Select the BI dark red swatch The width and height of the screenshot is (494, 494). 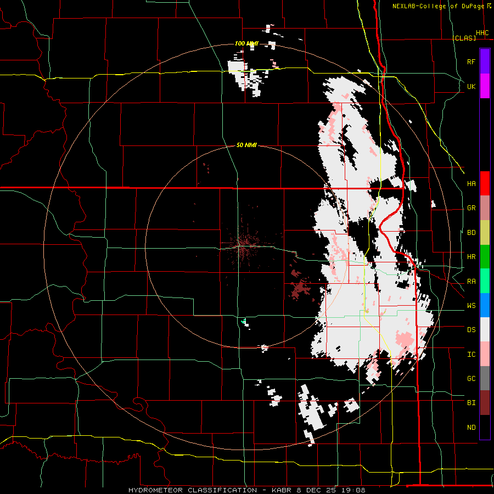pyautogui.click(x=485, y=403)
